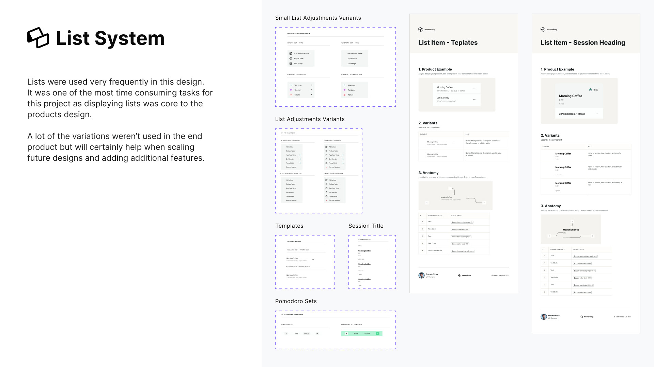Select Edit Session Name in no-icon list
This screenshot has height=367, width=654.
(355, 53)
